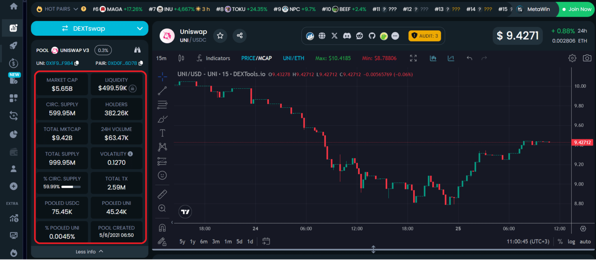Viewport: 596px width, 260px height.
Task: Enable log scale on the chart
Action: tap(572, 241)
